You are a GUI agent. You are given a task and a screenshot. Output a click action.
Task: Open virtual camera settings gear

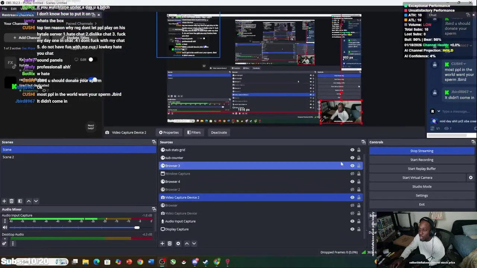coord(471,178)
